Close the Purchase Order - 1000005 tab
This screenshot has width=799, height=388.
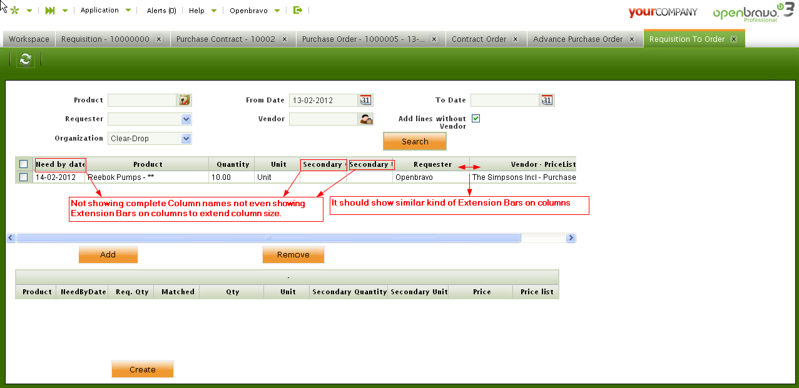(435, 39)
